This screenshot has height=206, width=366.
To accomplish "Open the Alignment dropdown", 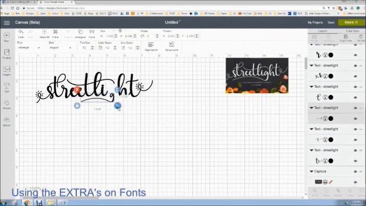I will click(151, 46).
